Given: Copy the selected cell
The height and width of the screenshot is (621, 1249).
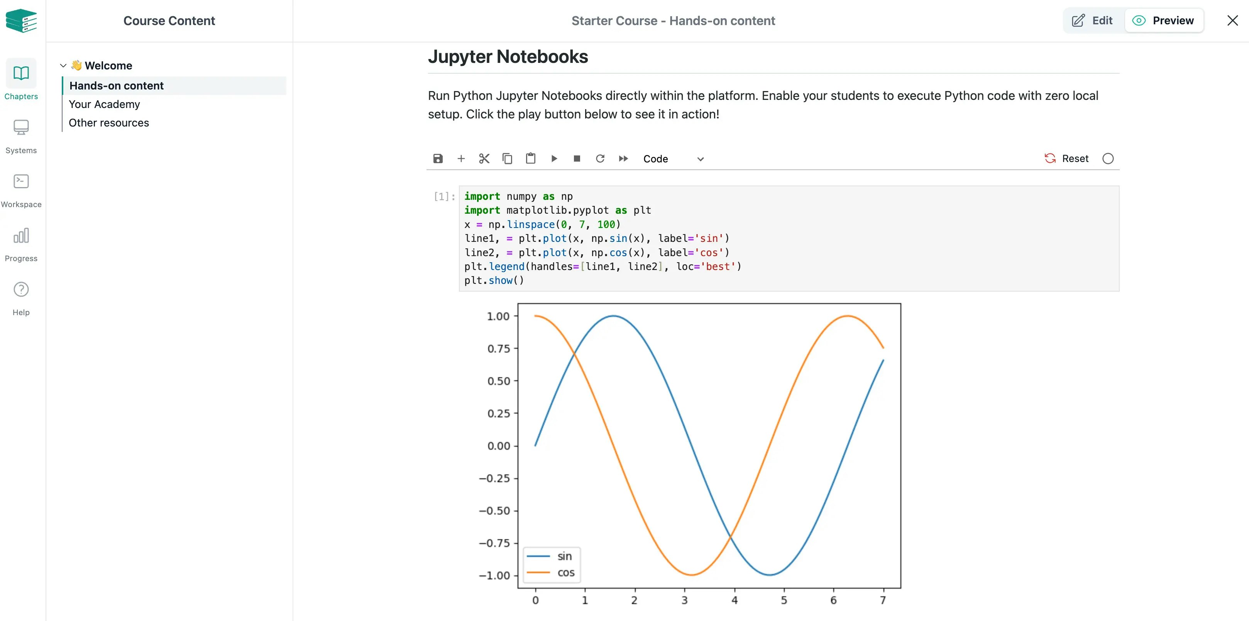Looking at the screenshot, I should tap(507, 159).
